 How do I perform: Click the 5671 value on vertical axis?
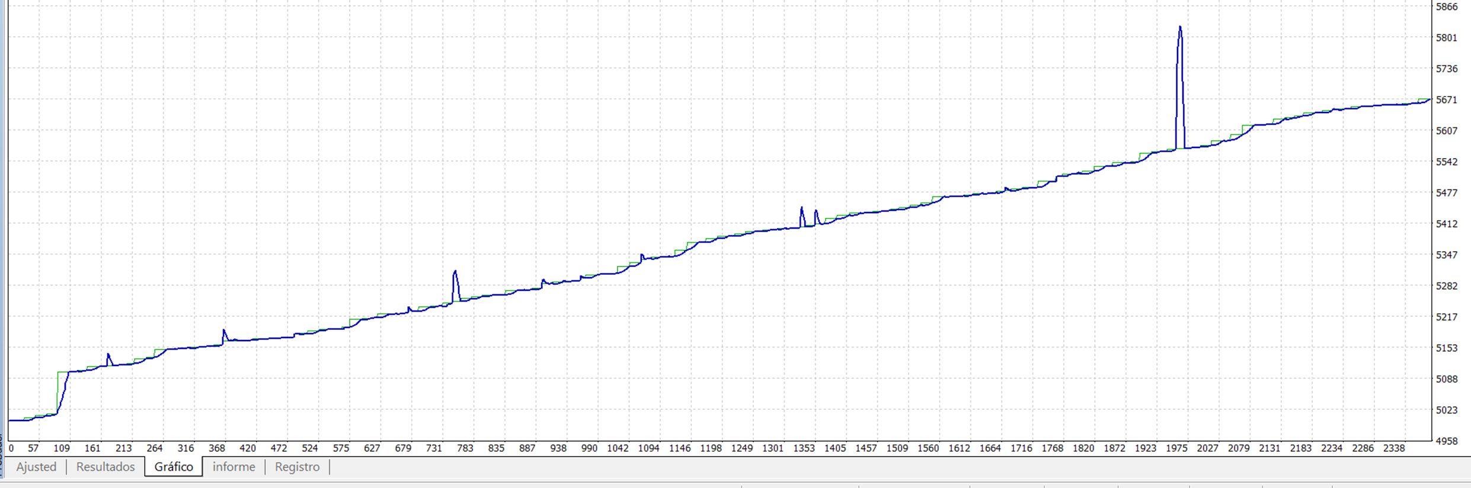pos(1446,100)
